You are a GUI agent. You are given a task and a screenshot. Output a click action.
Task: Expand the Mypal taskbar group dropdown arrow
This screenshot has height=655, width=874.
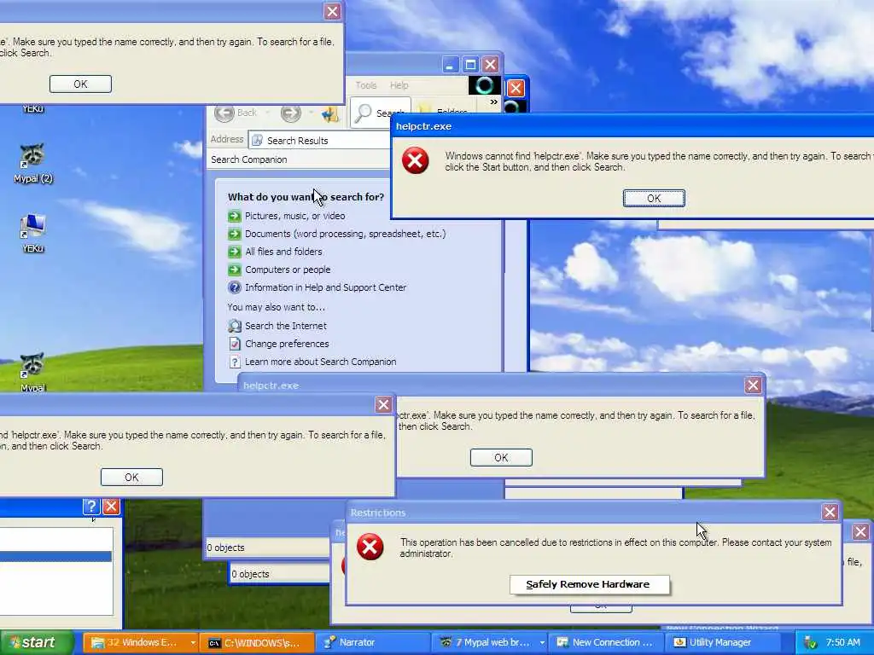[542, 643]
